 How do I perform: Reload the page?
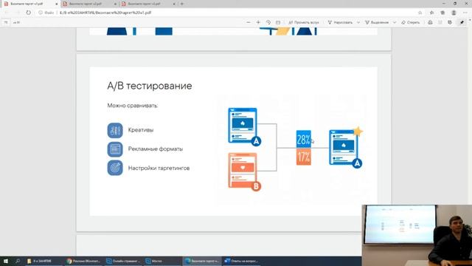pyautogui.click(x=28, y=13)
